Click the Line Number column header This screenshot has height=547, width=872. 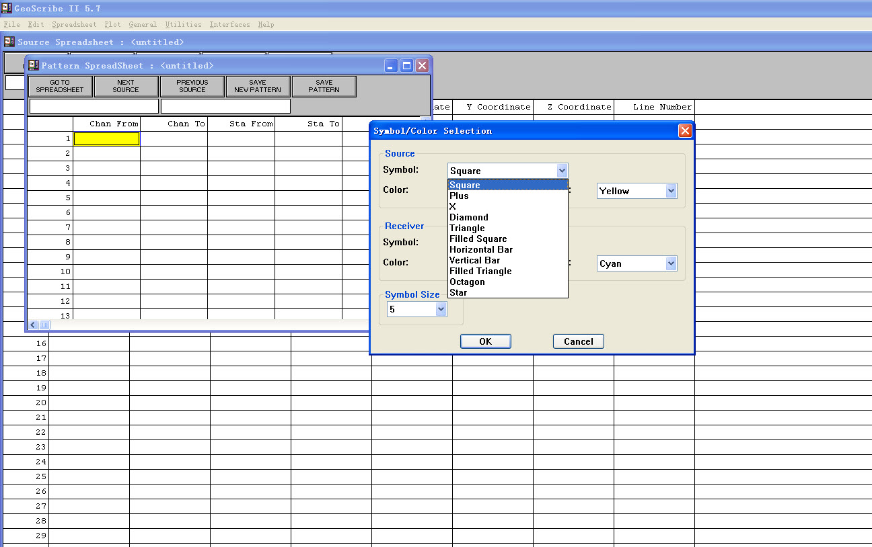pyautogui.click(x=654, y=107)
